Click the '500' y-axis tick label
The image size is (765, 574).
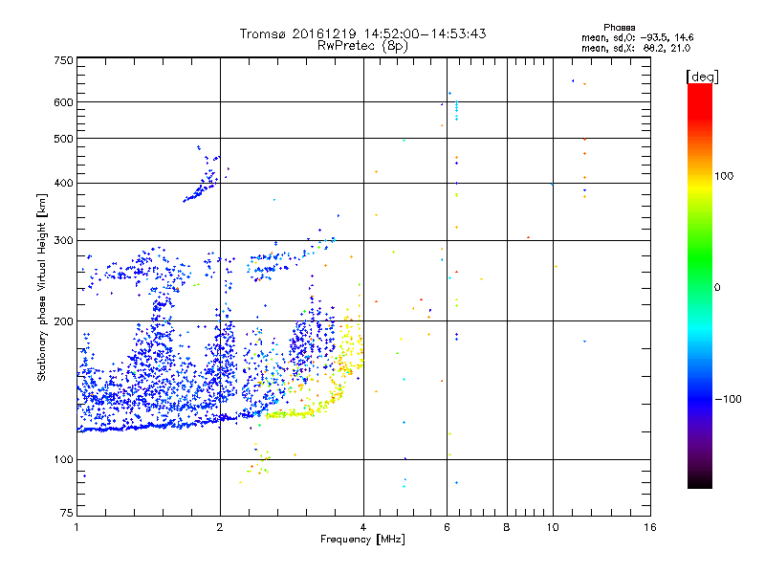click(x=63, y=139)
